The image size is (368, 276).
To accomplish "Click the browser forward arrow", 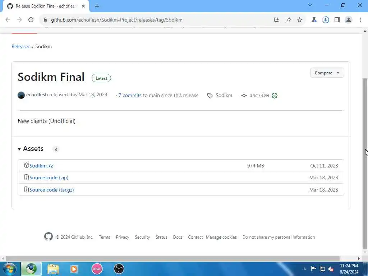I will pyautogui.click(x=19, y=20).
